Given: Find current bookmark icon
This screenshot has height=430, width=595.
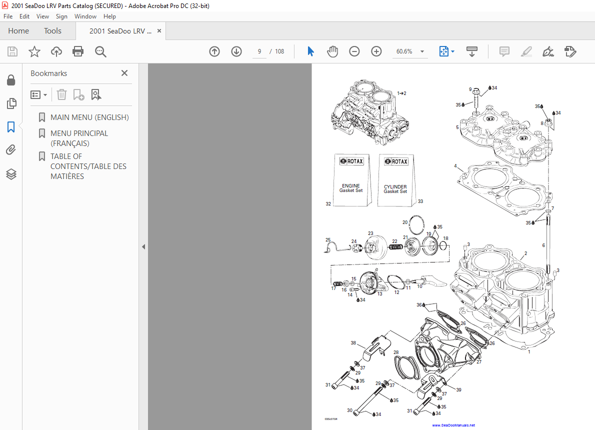Looking at the screenshot, I should (96, 94).
